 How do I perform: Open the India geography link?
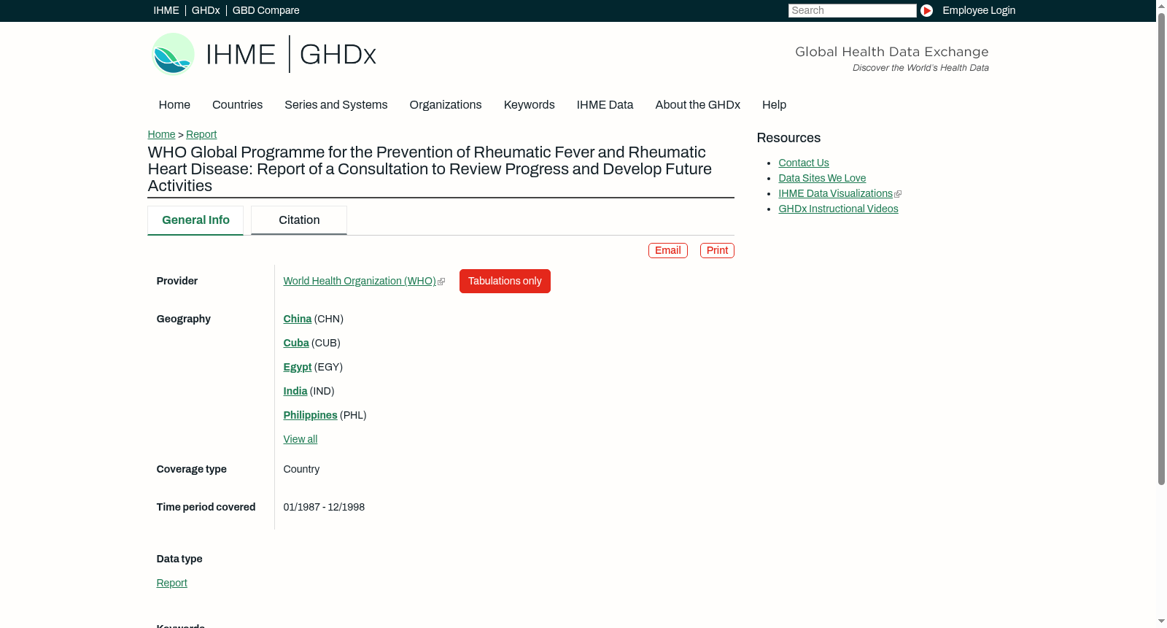[295, 391]
